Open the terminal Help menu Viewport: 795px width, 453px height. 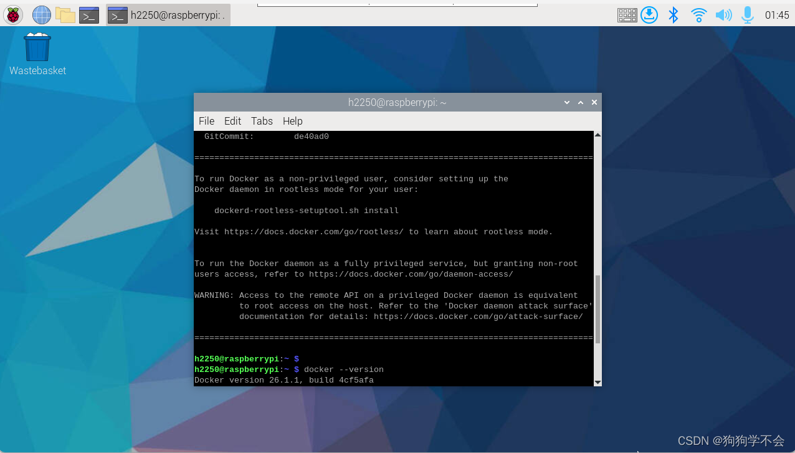pos(292,121)
